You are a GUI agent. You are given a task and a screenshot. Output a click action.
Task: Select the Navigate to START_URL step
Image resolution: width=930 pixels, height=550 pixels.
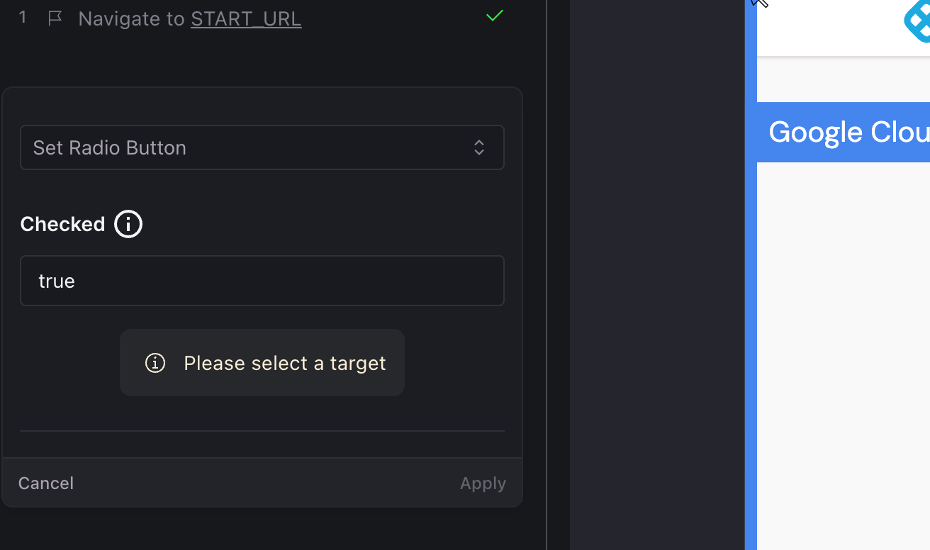191,18
